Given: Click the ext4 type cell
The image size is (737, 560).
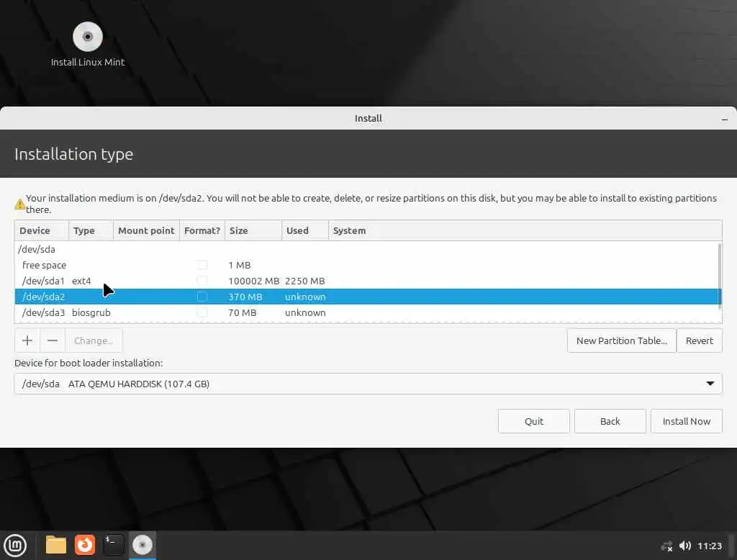Looking at the screenshot, I should [x=81, y=281].
